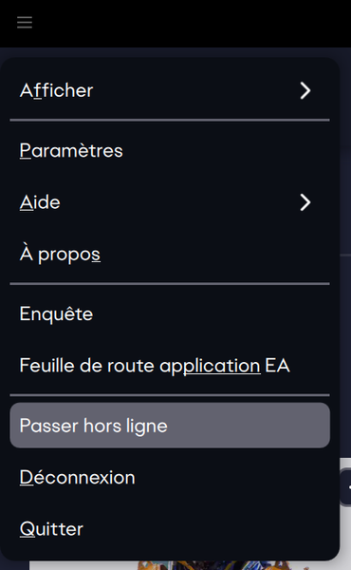351x570 pixels.
Task: Expand the Afficher submenu chevron
Action: 305,90
